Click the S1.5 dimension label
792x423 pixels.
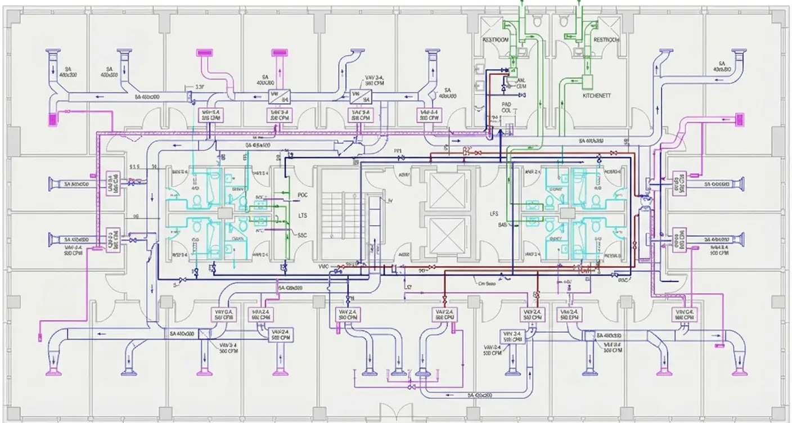point(134,166)
